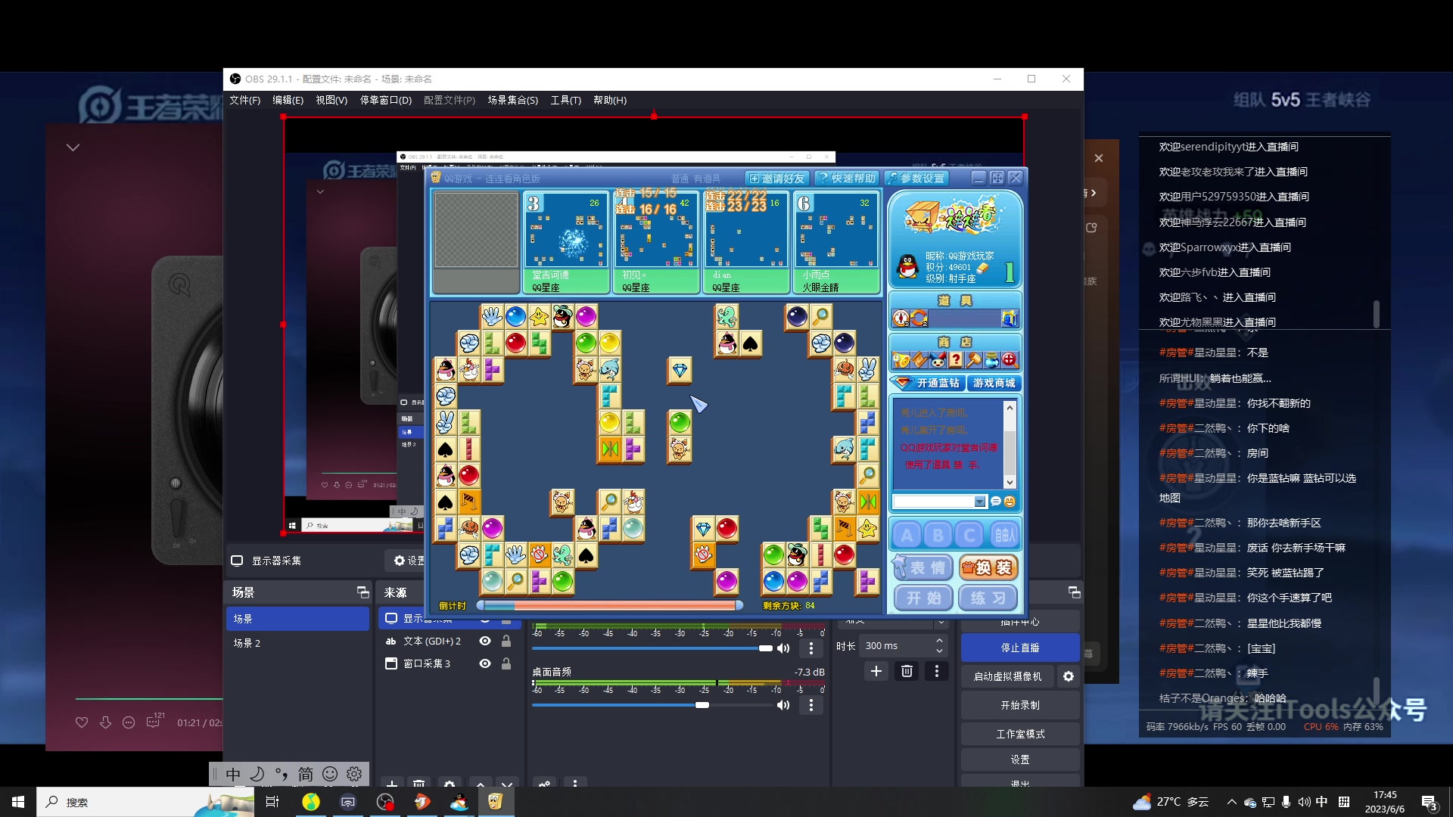Image resolution: width=1453 pixels, height=817 pixels.
Task: Mute the upper mixer audio channel
Action: coord(783,648)
